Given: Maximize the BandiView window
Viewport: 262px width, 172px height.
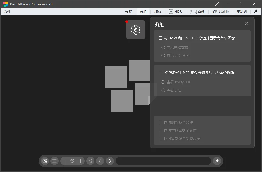Looking at the screenshot, I should 242,4.
